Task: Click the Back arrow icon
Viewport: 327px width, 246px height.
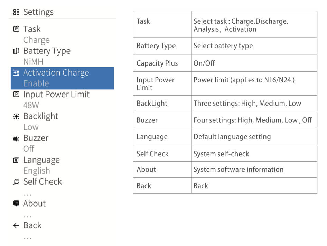Action: [16, 226]
